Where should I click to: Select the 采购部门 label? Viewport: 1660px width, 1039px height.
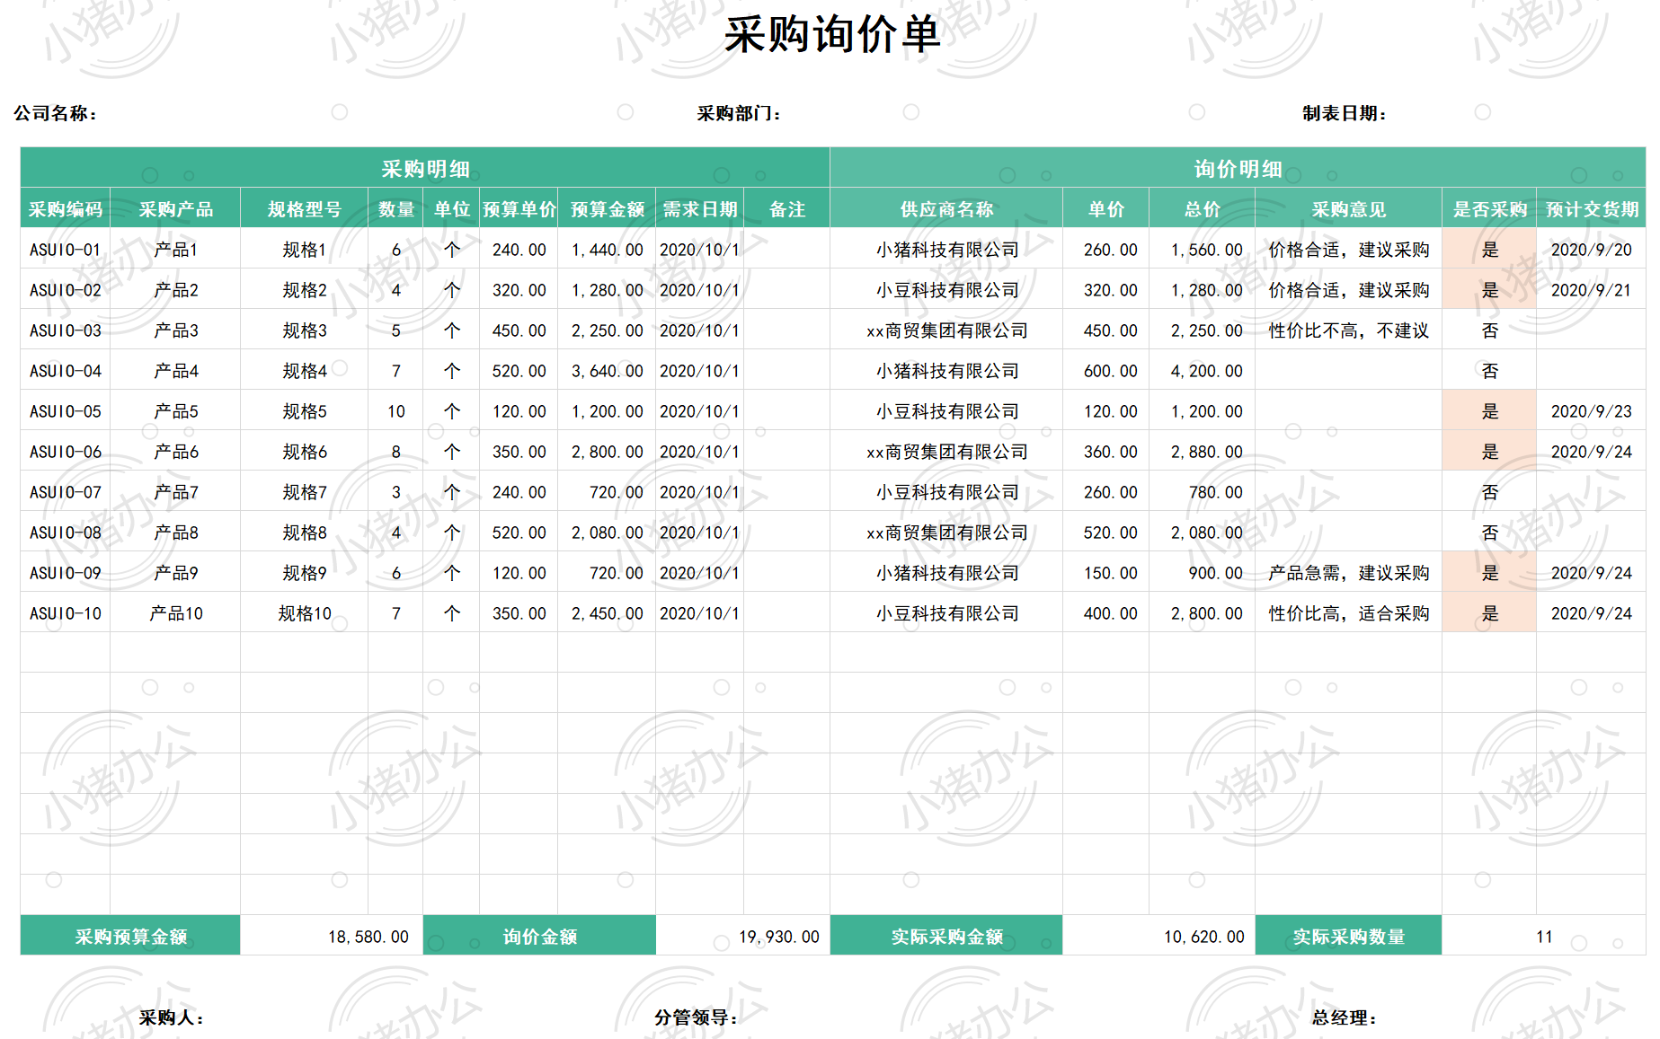point(739,113)
